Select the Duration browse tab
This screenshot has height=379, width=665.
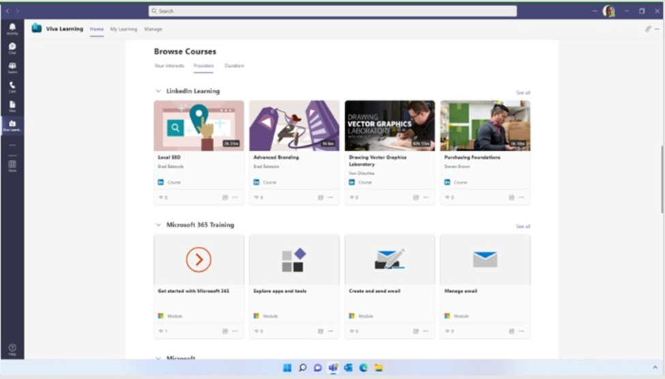tap(234, 65)
